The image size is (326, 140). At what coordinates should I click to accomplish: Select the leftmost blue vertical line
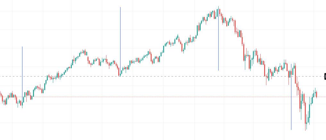22,64
